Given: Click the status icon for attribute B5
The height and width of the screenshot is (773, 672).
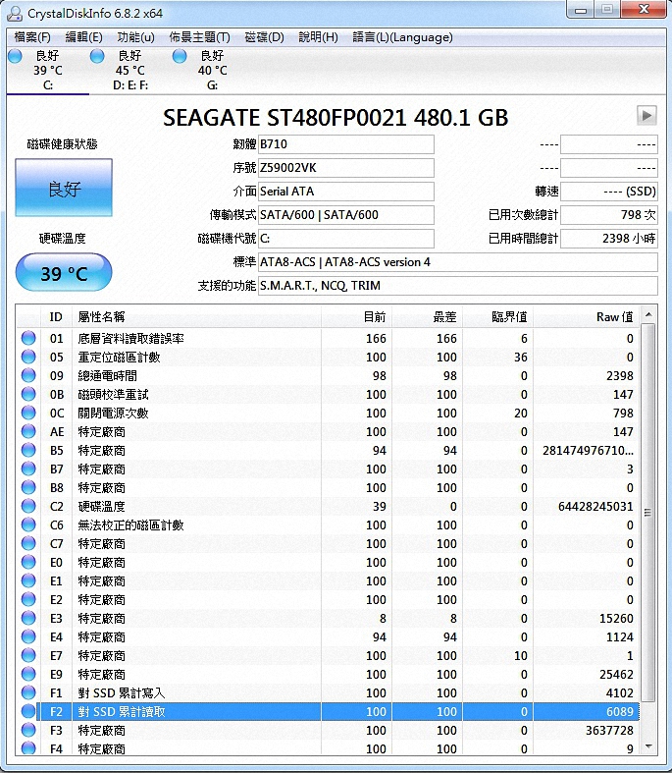Looking at the screenshot, I should coord(28,450).
